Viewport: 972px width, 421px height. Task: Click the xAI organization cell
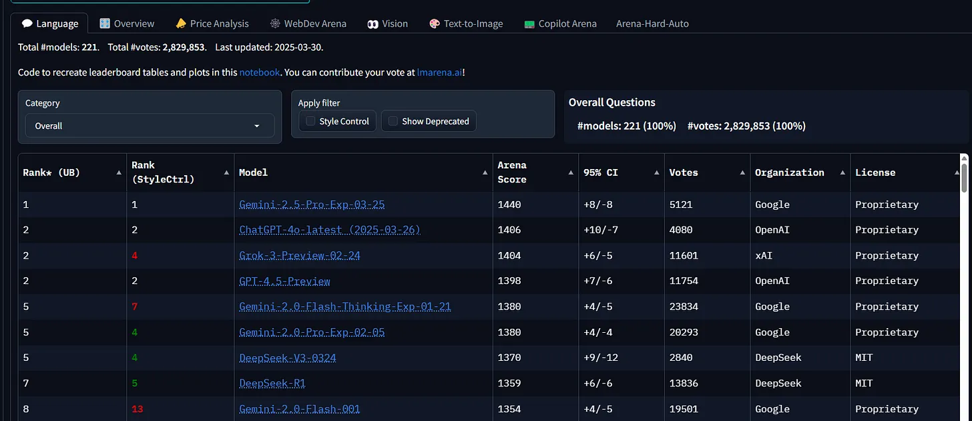point(764,255)
